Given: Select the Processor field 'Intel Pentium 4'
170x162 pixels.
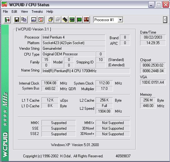Looking at the screenshot, I should [73, 37].
